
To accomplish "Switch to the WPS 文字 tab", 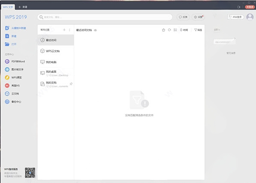I will [8, 7].
